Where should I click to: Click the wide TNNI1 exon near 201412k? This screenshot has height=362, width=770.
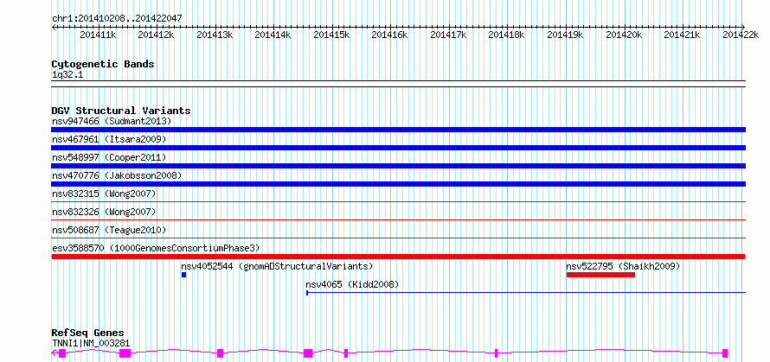coord(125,353)
